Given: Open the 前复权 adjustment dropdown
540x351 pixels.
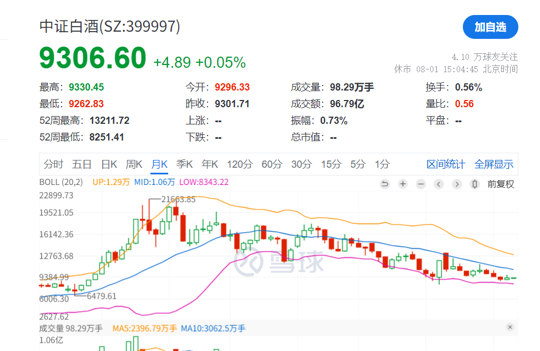Looking at the screenshot, I should pyautogui.click(x=501, y=184).
